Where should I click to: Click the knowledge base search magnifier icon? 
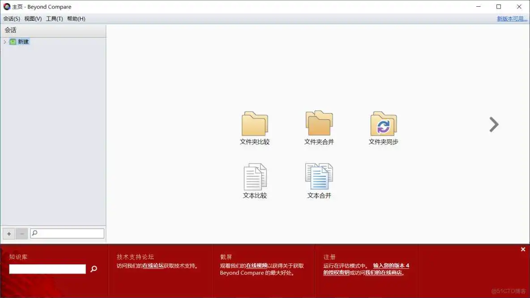(94, 269)
